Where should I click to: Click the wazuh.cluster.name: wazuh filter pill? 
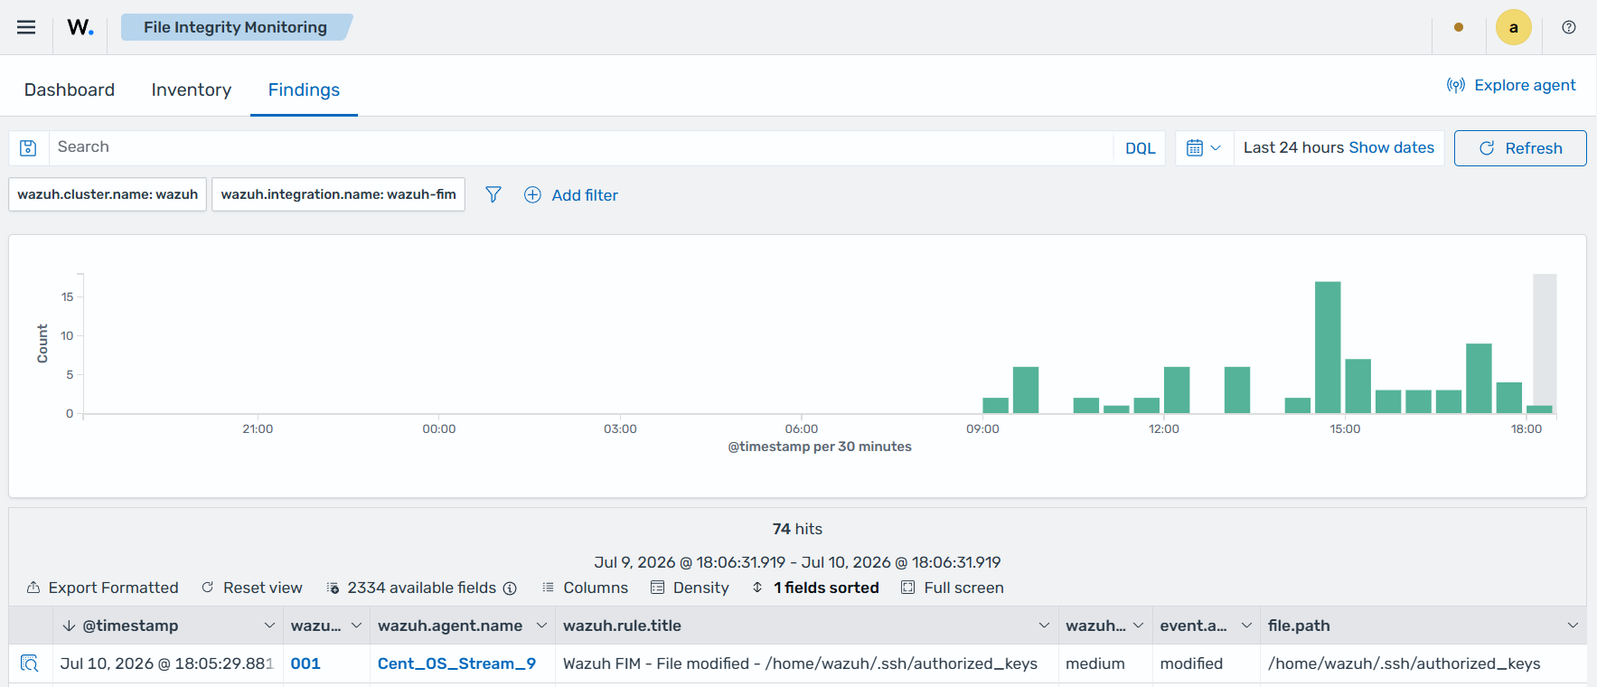tap(108, 194)
